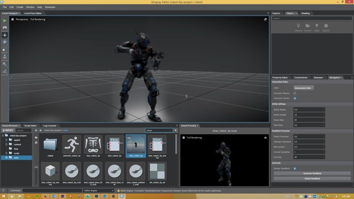Switch to the Property Editor tab

click(280, 77)
